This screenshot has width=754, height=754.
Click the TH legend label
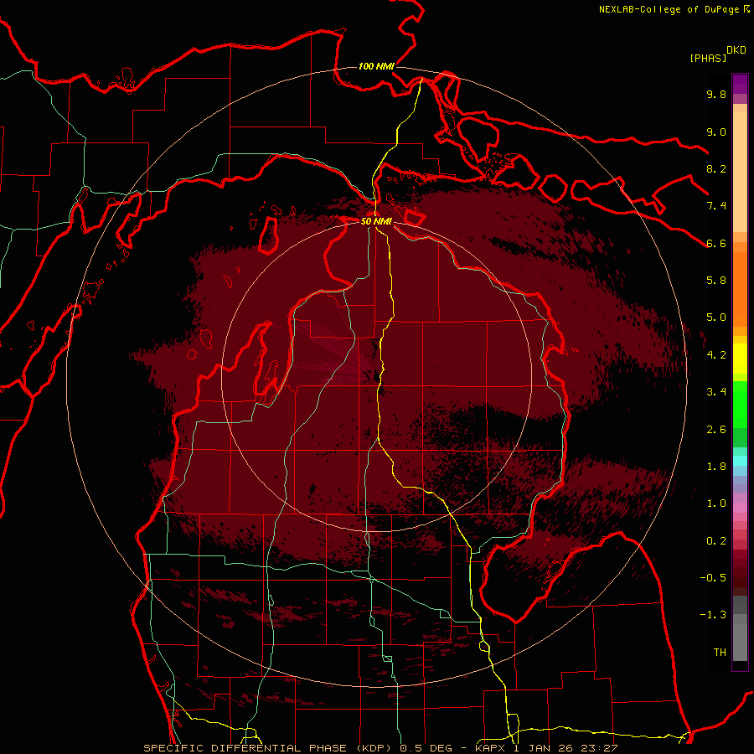point(720,653)
